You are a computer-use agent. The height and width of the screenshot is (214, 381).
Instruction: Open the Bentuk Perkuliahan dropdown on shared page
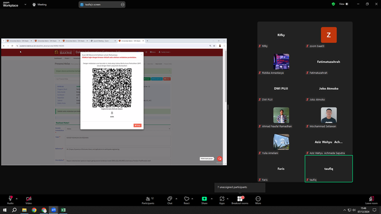[118, 129]
